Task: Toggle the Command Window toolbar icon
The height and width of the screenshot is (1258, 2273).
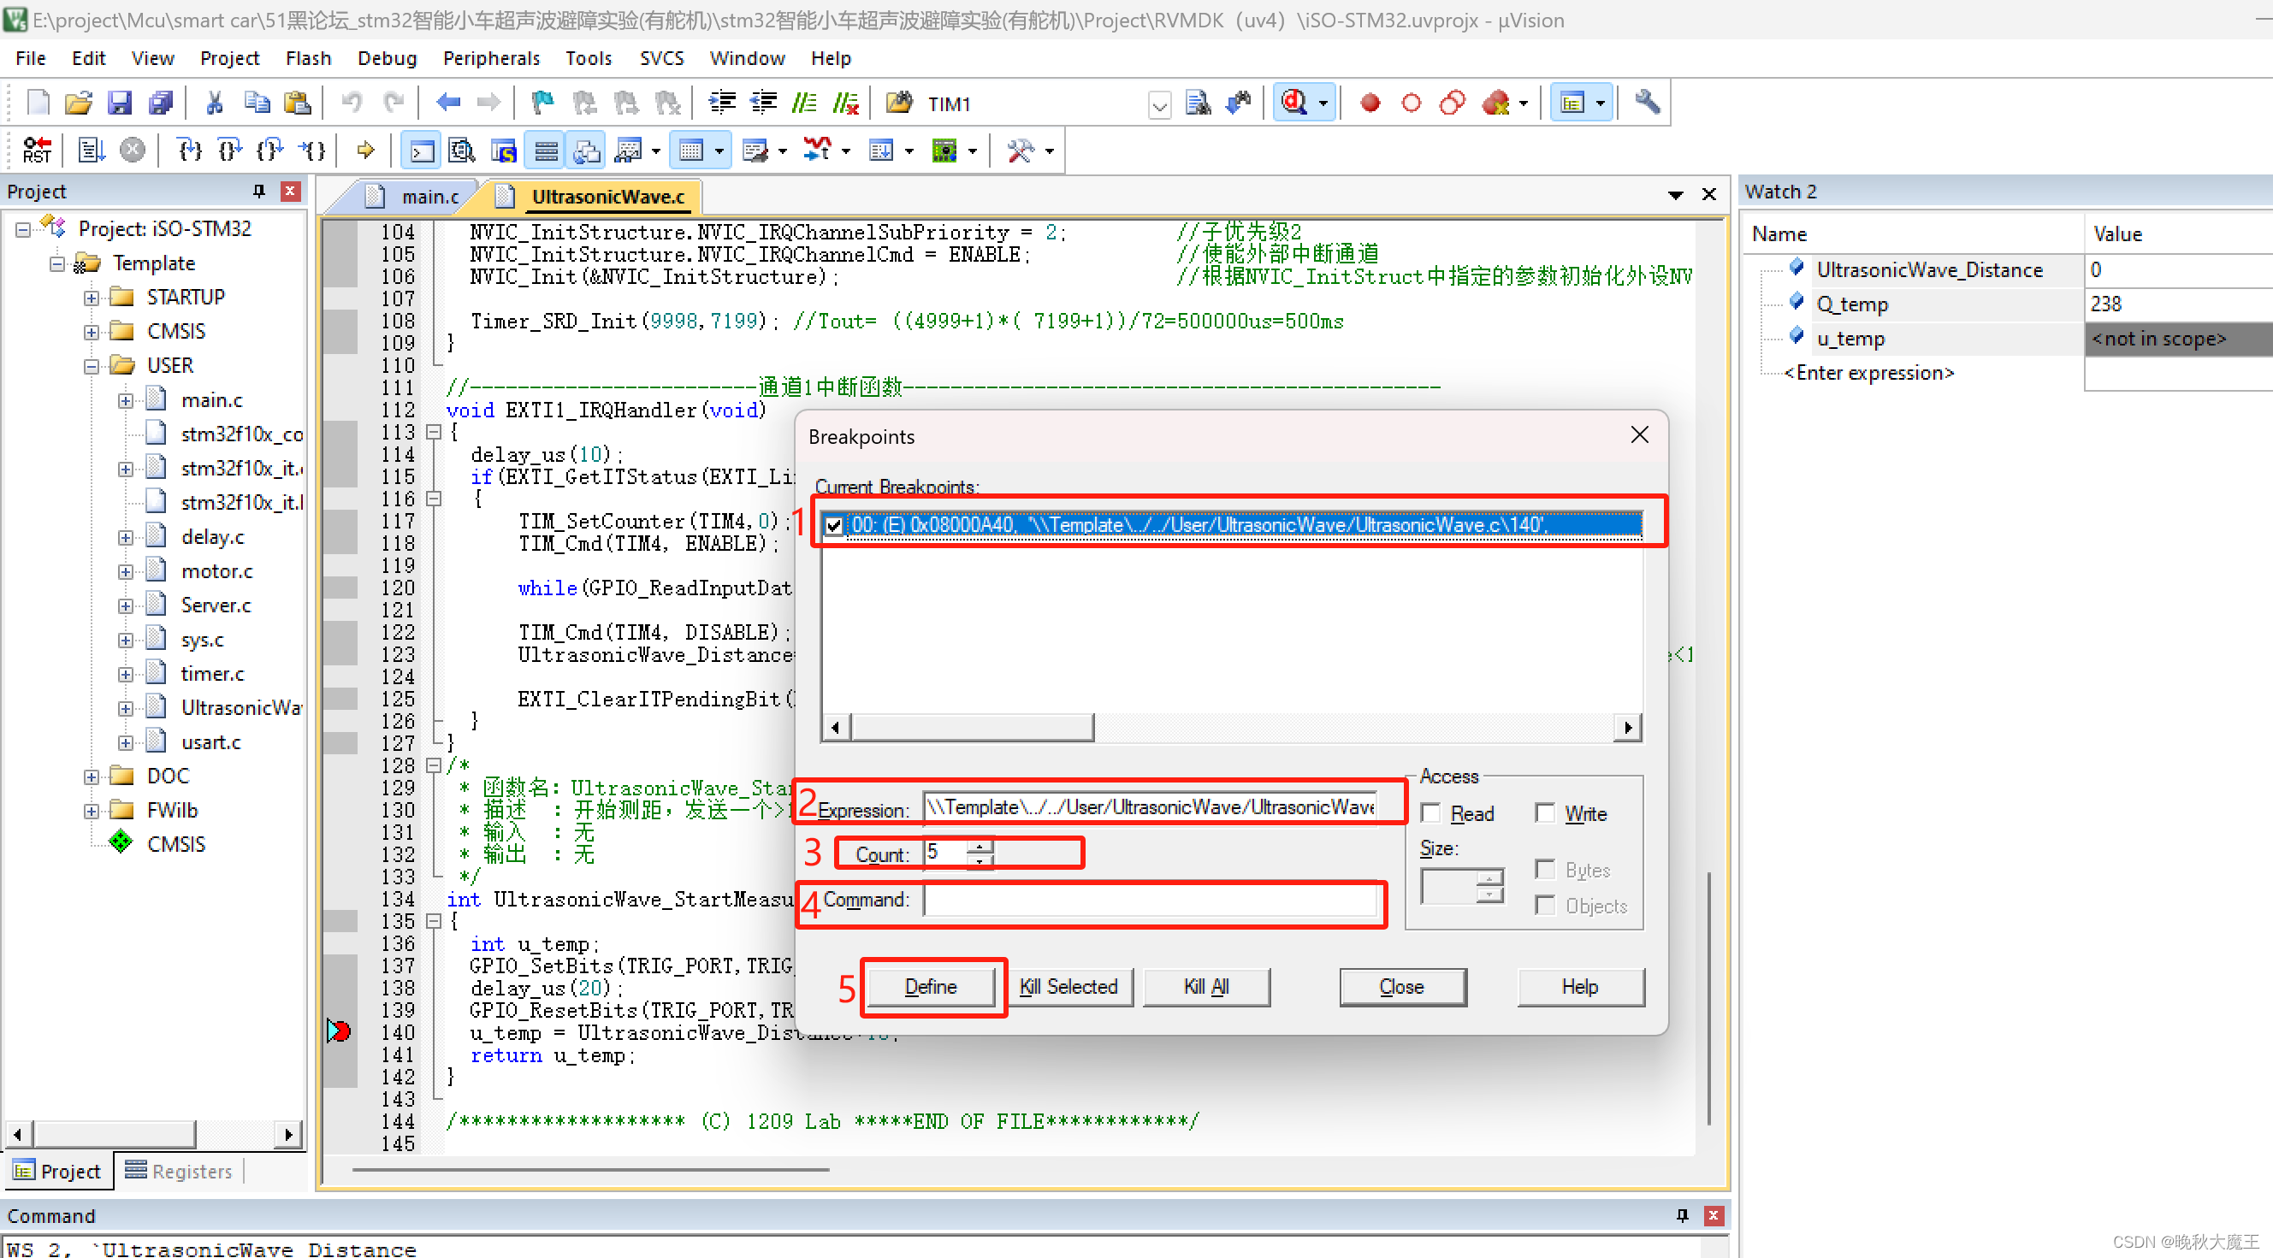Action: click(x=421, y=151)
